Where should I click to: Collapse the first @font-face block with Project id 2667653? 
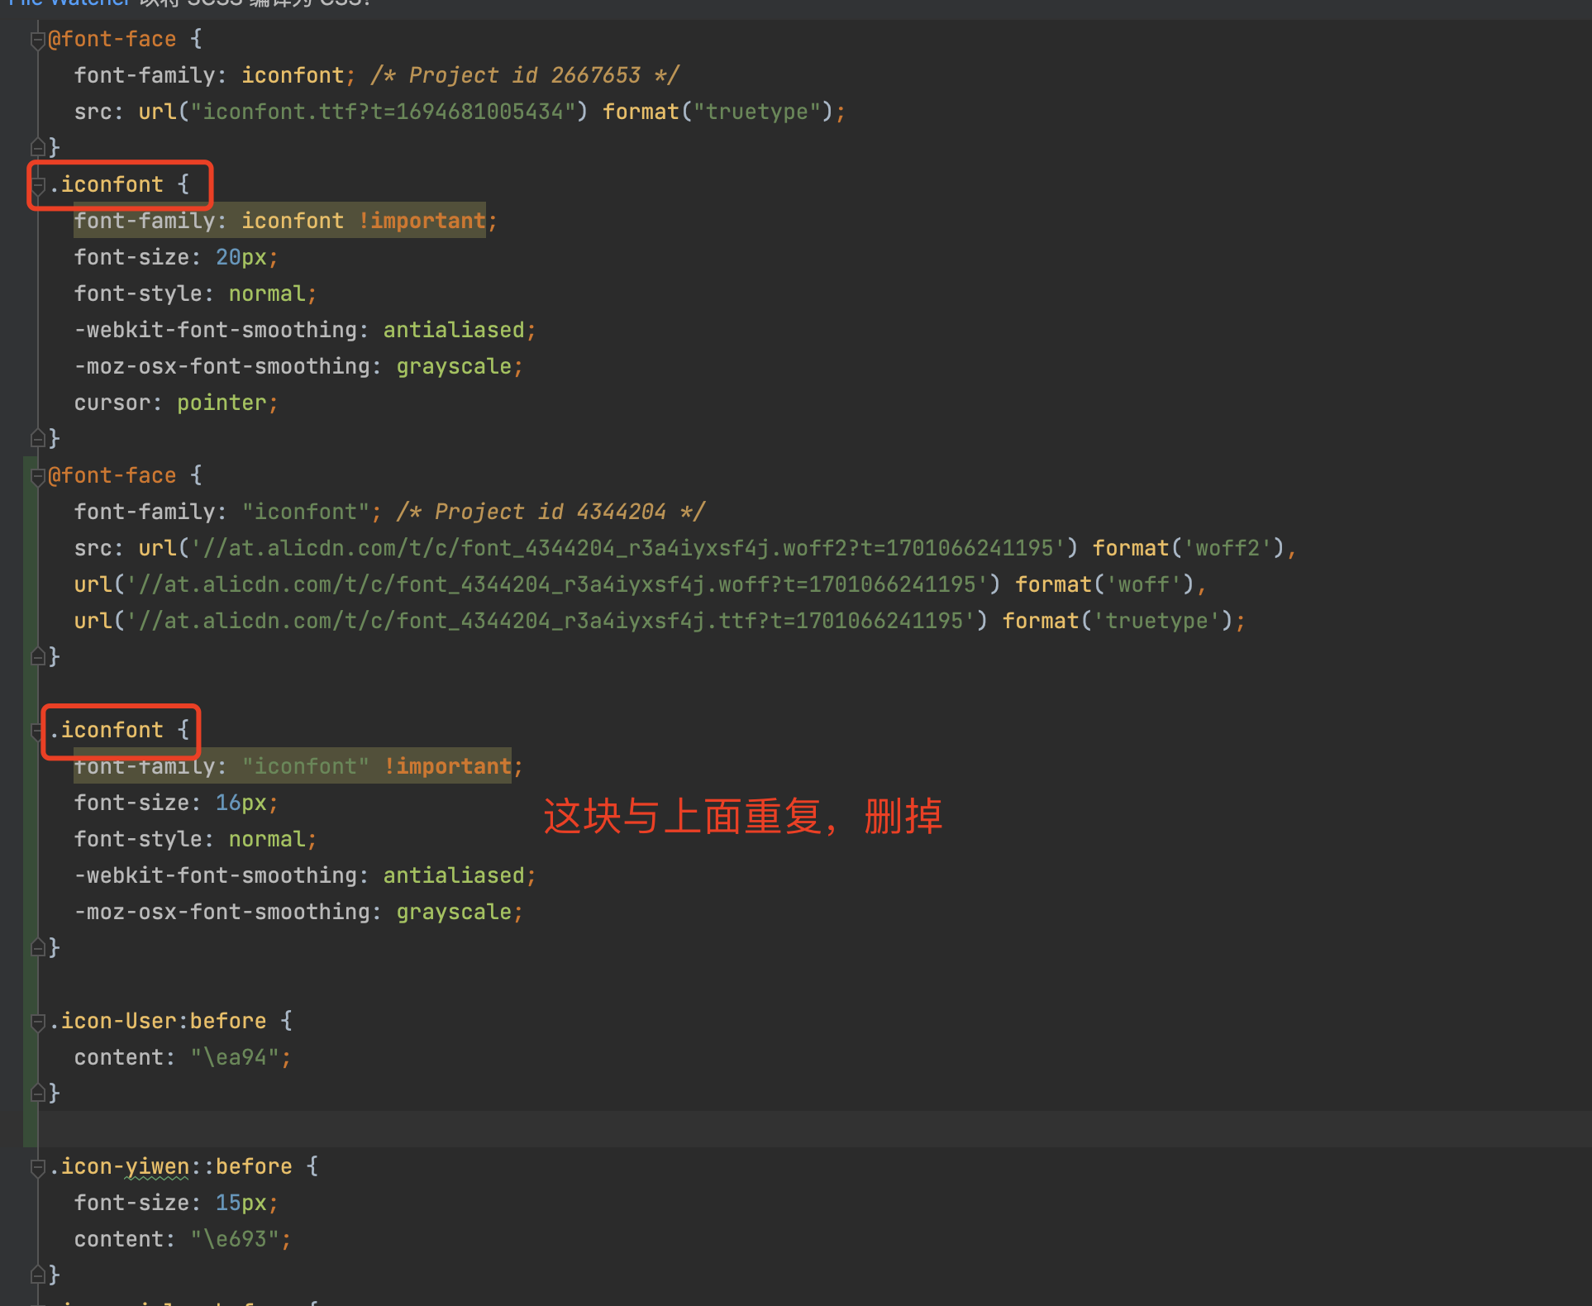(x=37, y=40)
